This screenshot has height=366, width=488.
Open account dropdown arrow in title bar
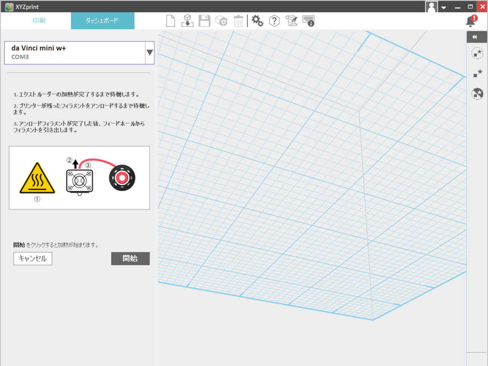(x=444, y=7)
